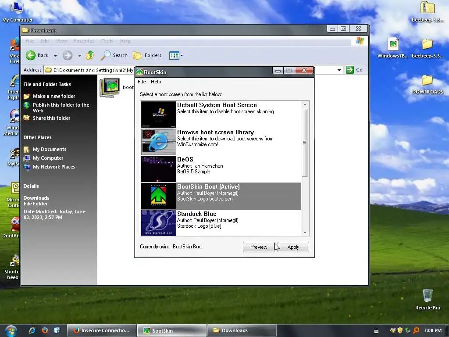This screenshot has height=337, width=449.
Task: Open My Computer from Other Places
Action: click(x=48, y=158)
